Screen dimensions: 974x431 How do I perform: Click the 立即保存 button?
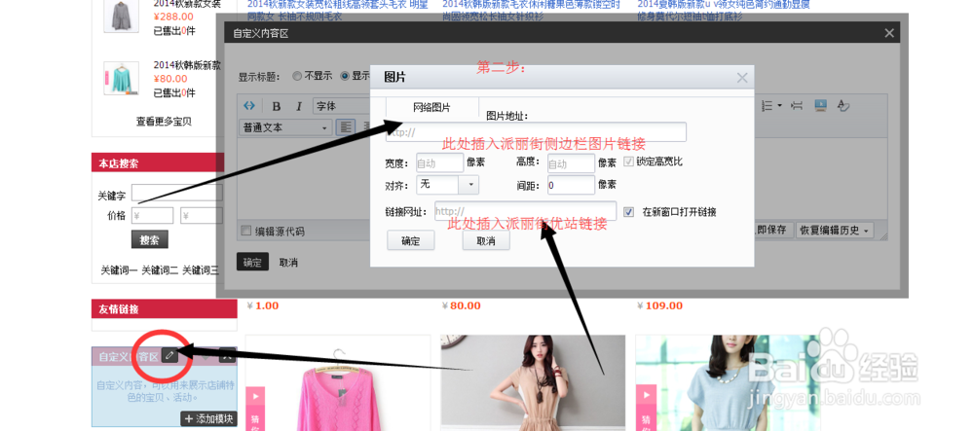click(x=773, y=230)
